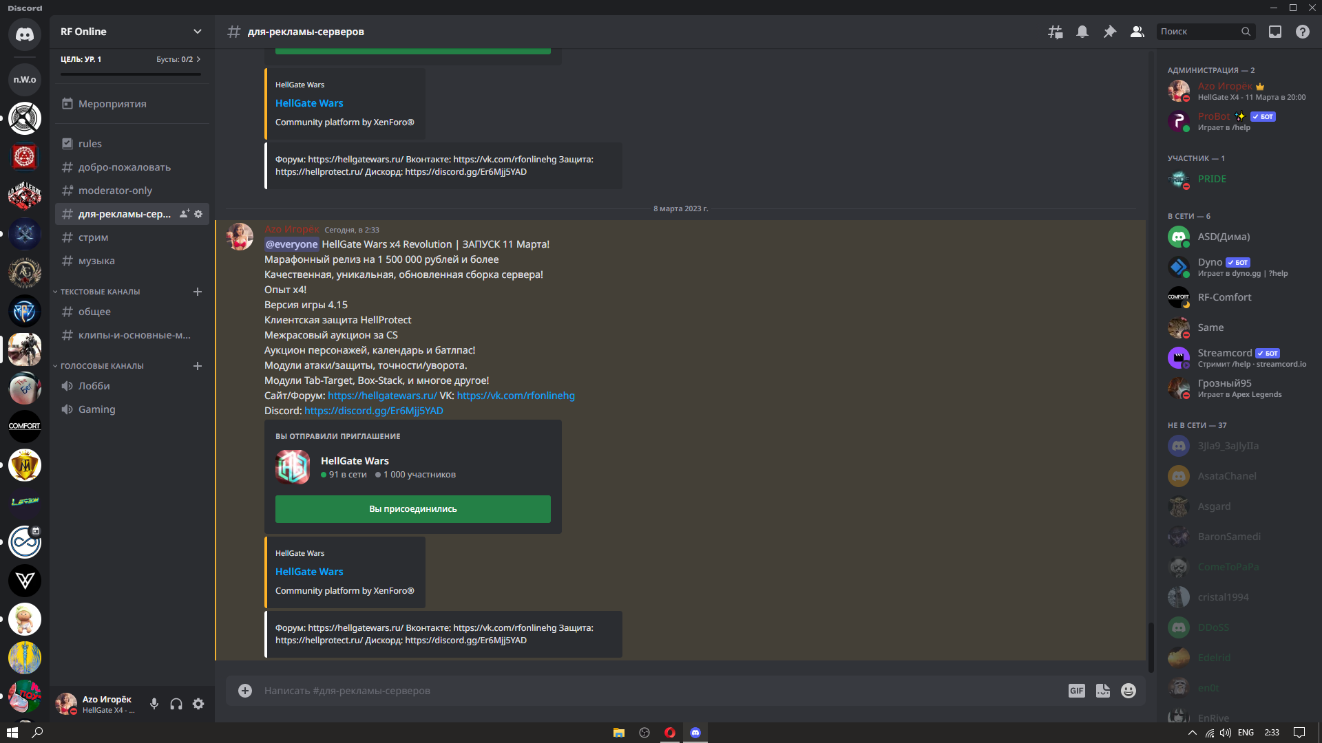Click the server boost progress bar
The width and height of the screenshot is (1322, 743).
click(x=131, y=74)
